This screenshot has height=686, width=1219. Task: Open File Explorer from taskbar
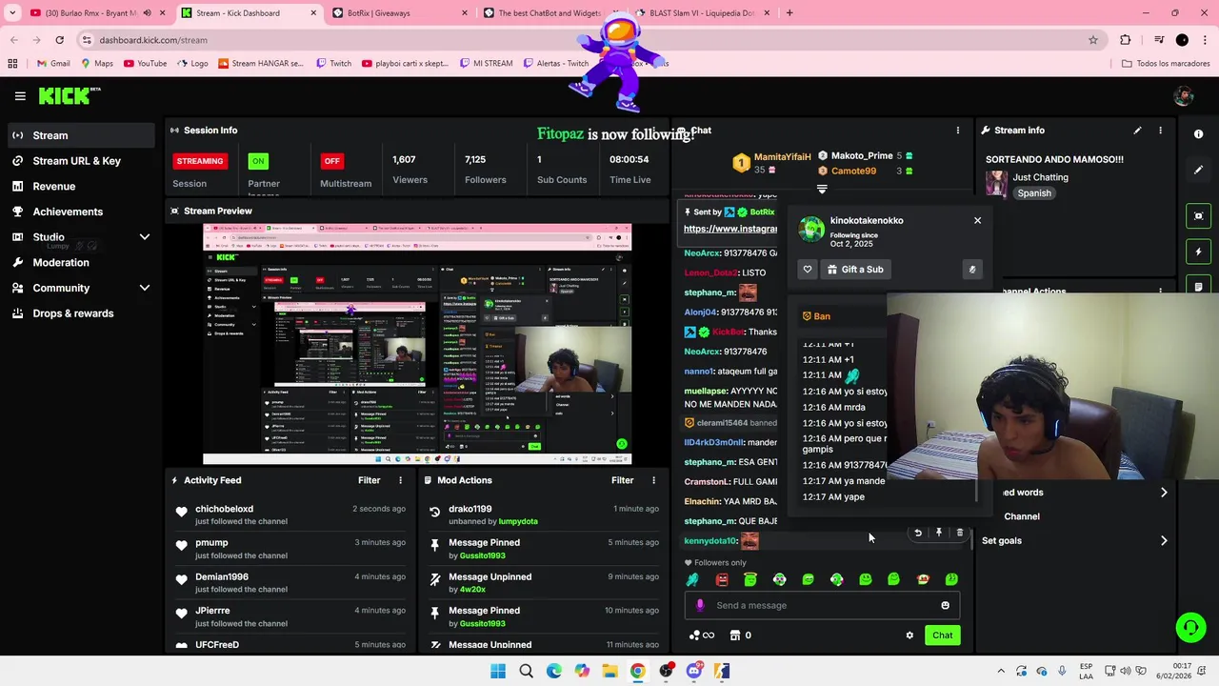(609, 671)
